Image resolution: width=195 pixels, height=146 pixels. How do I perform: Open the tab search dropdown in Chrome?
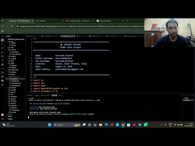(x=2, y=21)
